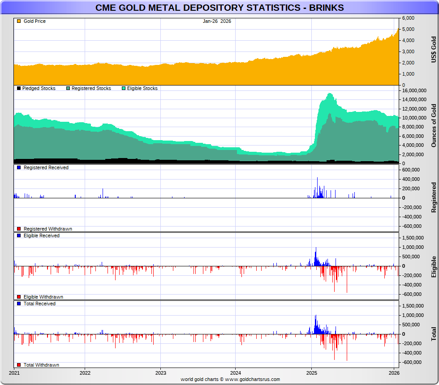
Task: Click the blue Registered Received legend marker
Action: coord(19,167)
